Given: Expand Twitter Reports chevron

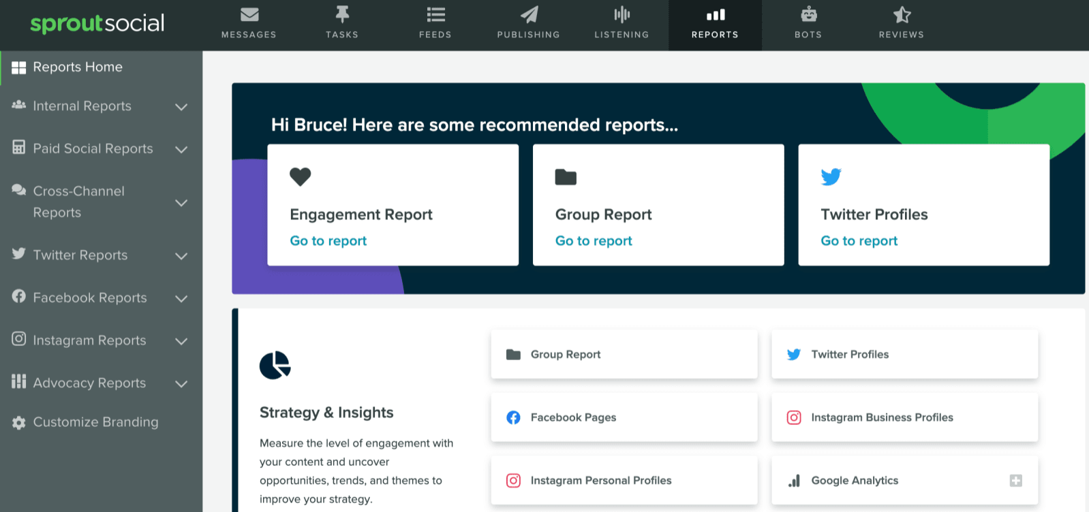Looking at the screenshot, I should 181,256.
